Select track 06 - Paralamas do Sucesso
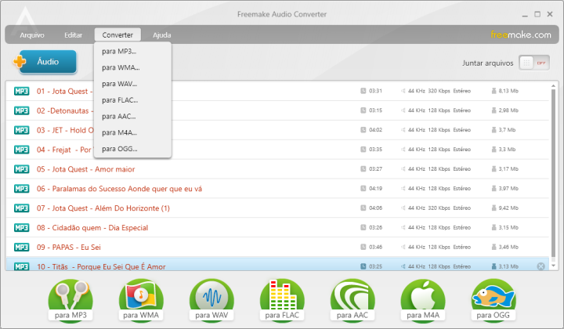 coord(277,189)
